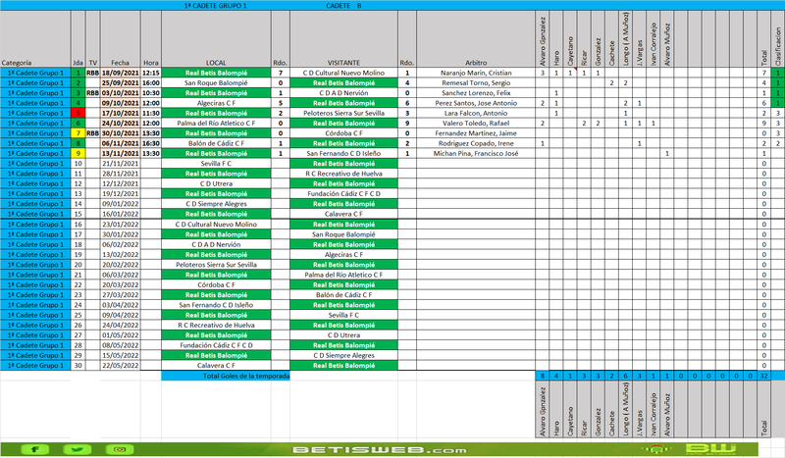Select referee 'Rodriguez Copado, Irene'
Viewport: 785px width, 458px height.
476,143
